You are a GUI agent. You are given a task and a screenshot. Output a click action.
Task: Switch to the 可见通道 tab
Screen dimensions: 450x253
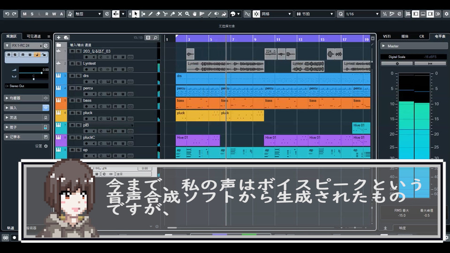coord(34,36)
